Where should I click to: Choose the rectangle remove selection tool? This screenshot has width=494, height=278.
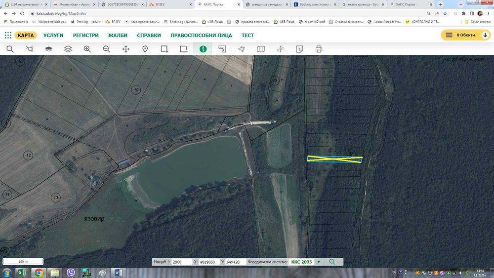pyautogui.click(x=184, y=49)
